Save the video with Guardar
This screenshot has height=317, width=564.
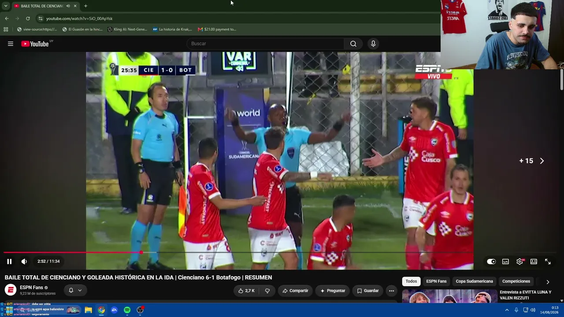[367, 291]
